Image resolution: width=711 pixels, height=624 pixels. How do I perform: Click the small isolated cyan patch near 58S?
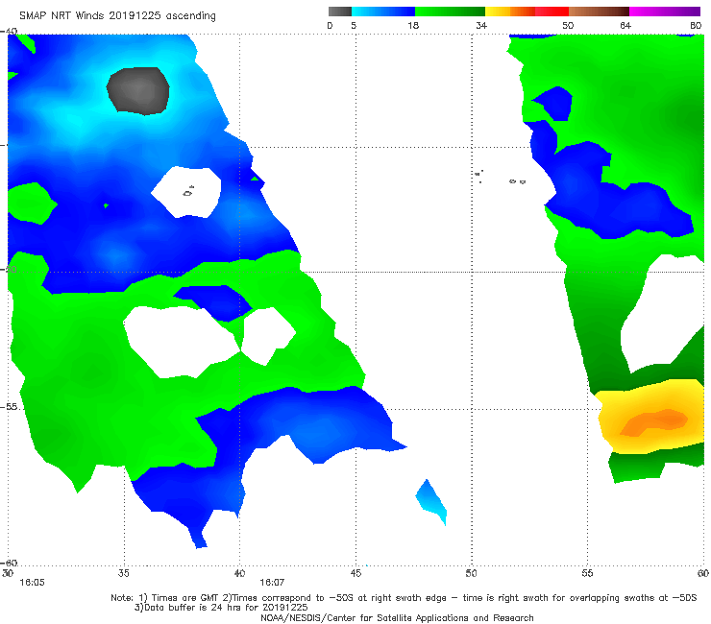click(431, 502)
